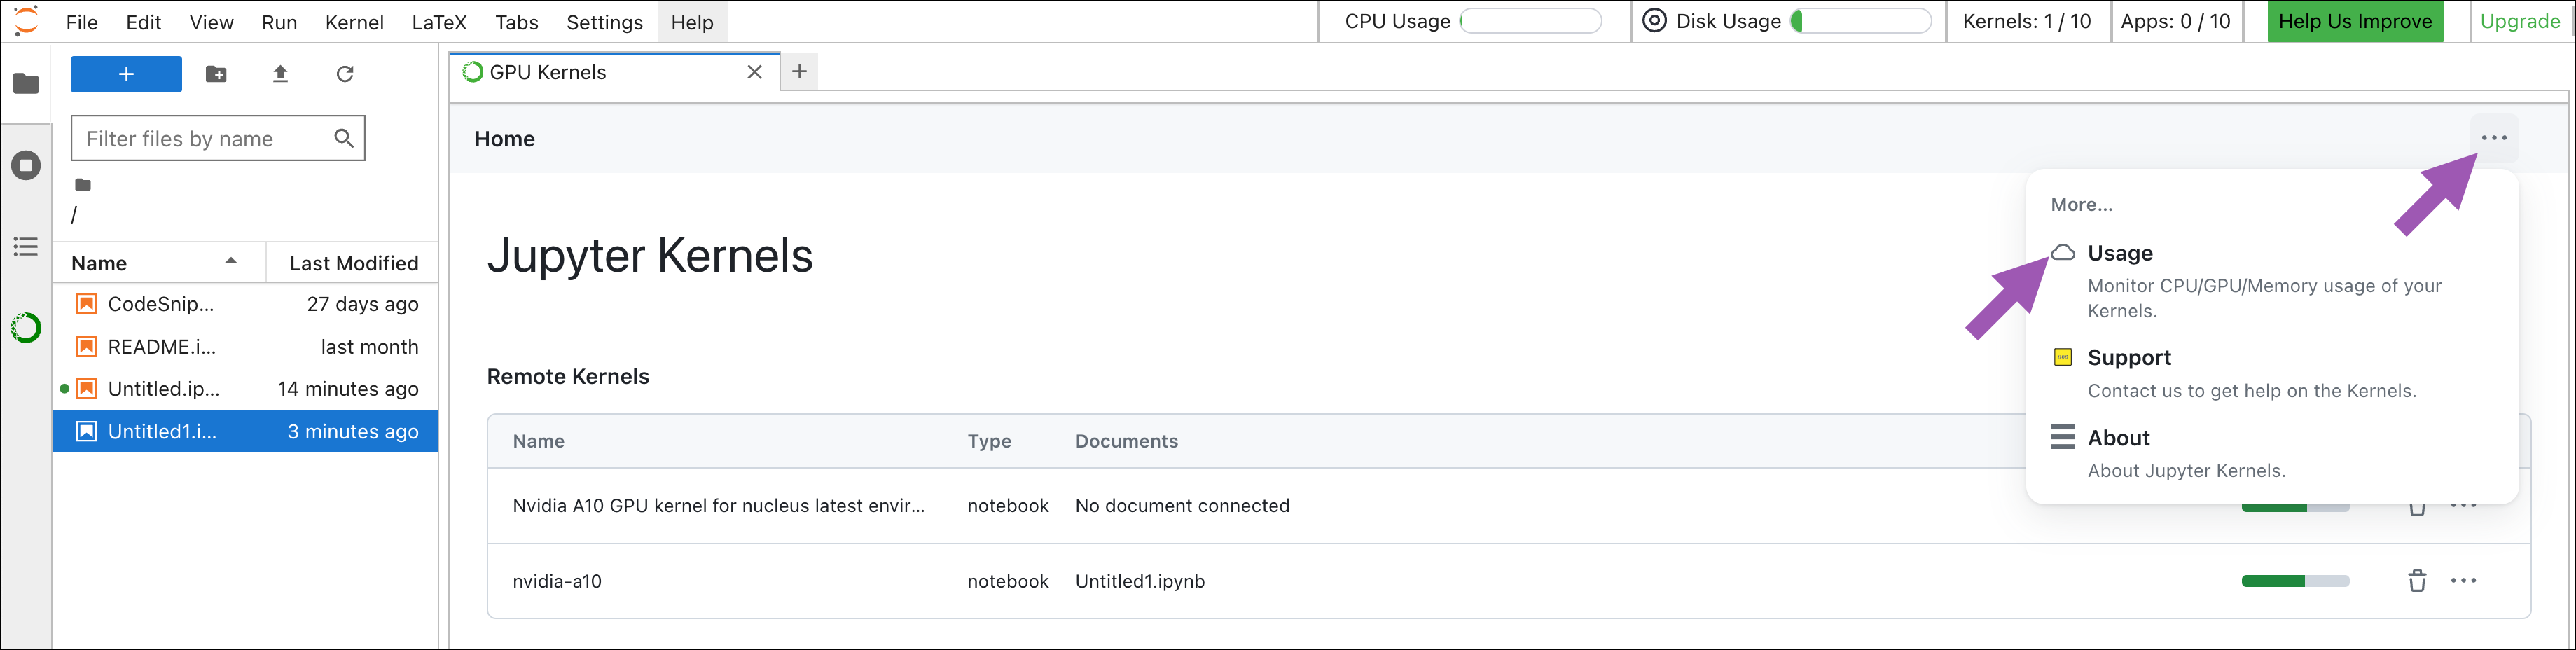Screen dimensions: 2576x650
Task: Select the Untitled.ip... file row
Action: coord(245,389)
